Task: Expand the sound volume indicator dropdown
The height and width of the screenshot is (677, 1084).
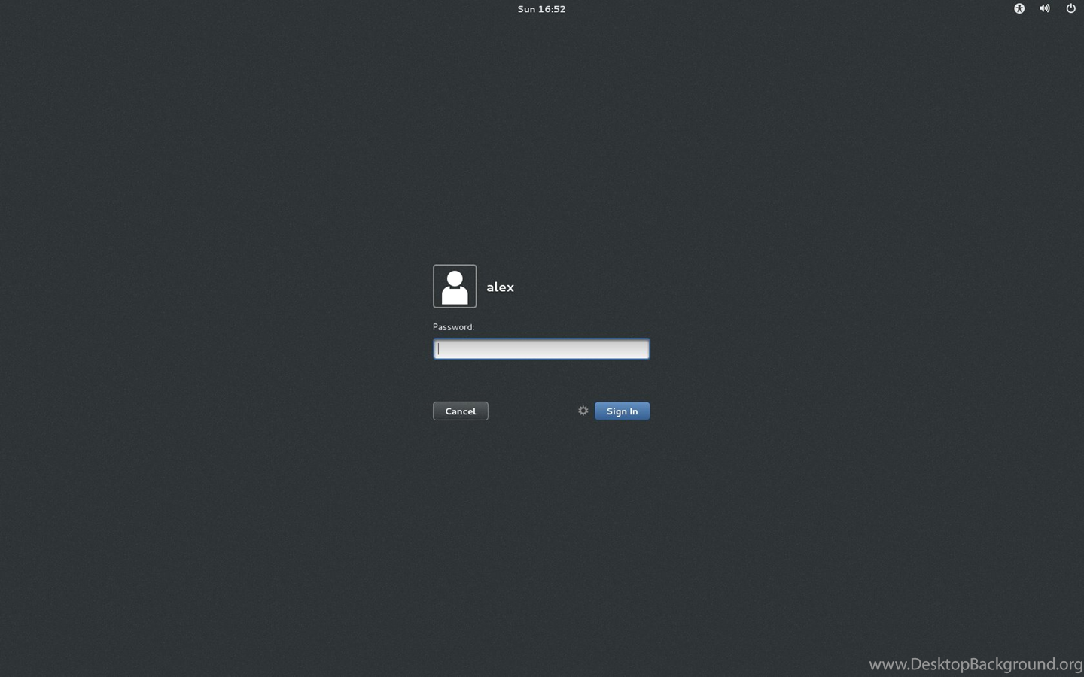Action: [1044, 8]
